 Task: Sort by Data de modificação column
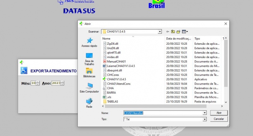[x=179, y=38]
